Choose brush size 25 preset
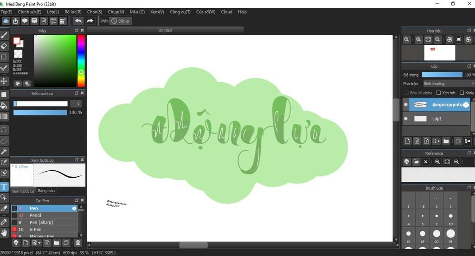The image size is (475, 256). point(450,236)
